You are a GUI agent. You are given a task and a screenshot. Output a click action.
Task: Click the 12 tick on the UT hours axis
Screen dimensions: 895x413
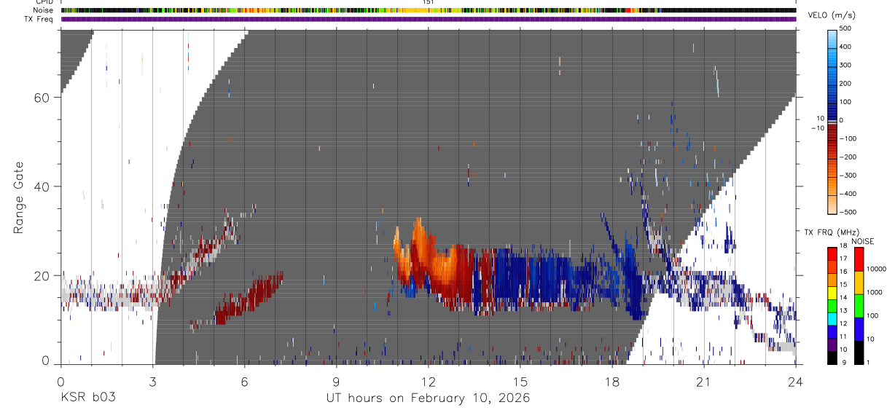428,382
